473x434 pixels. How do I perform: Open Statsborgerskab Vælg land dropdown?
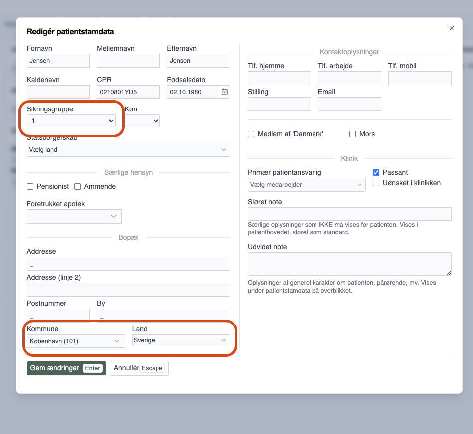[x=128, y=150]
